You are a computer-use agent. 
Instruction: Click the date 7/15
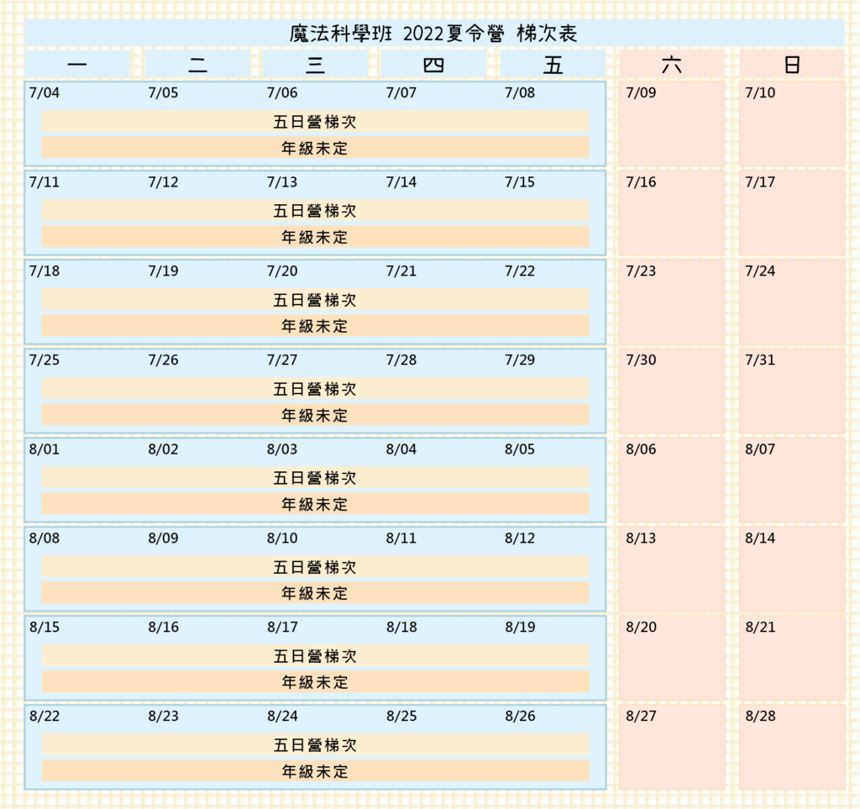tap(520, 182)
